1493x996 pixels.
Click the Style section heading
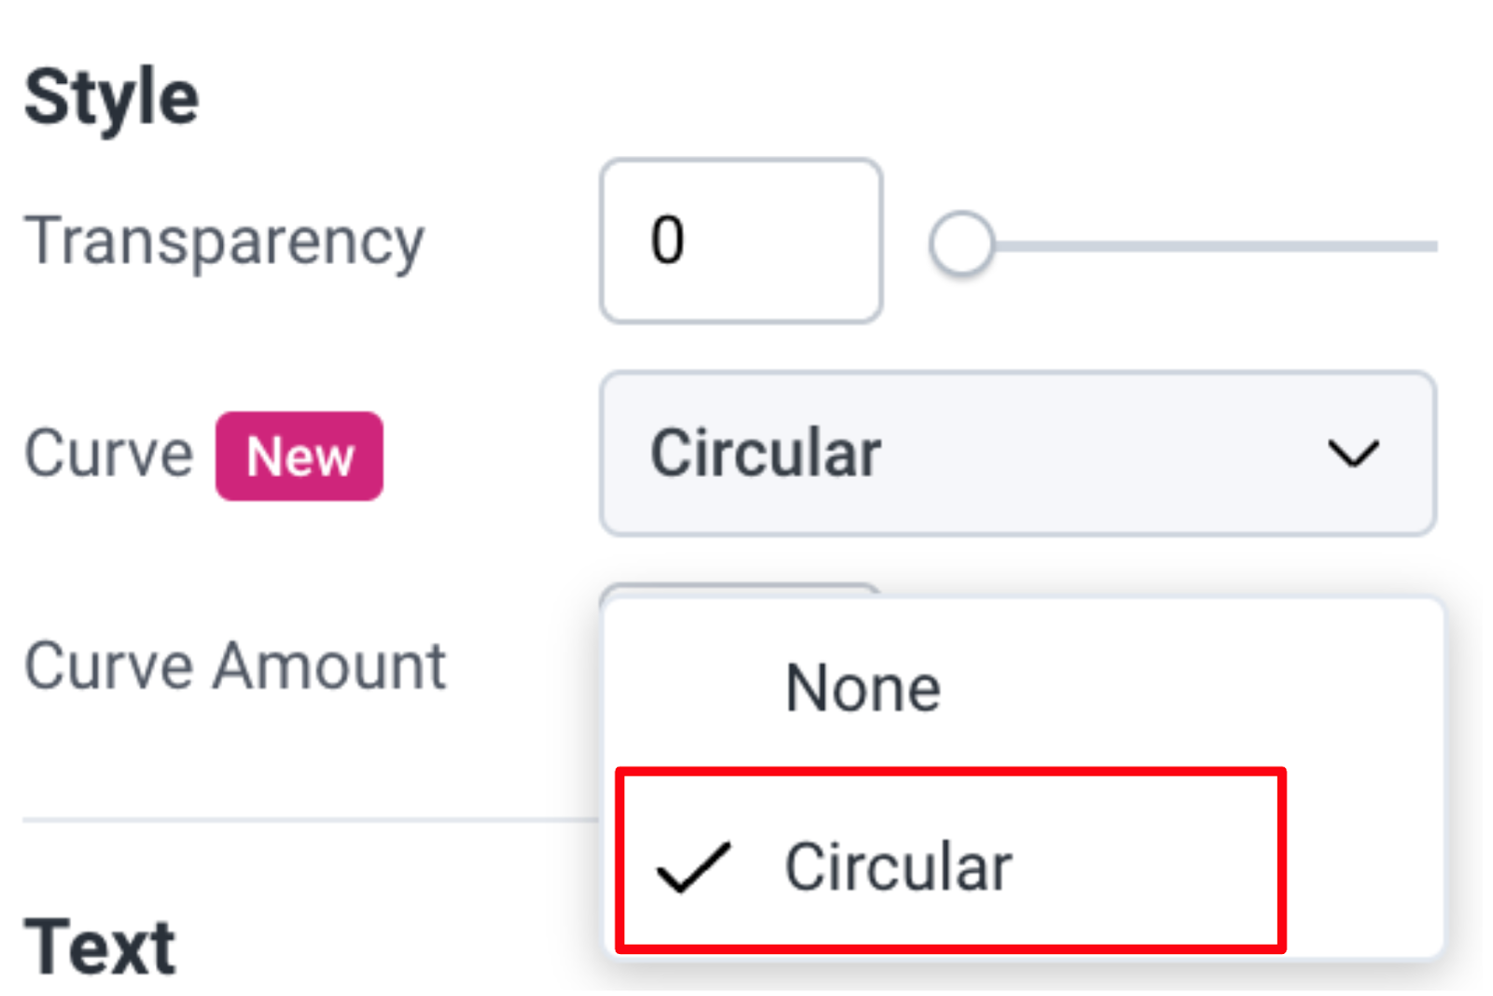click(112, 93)
